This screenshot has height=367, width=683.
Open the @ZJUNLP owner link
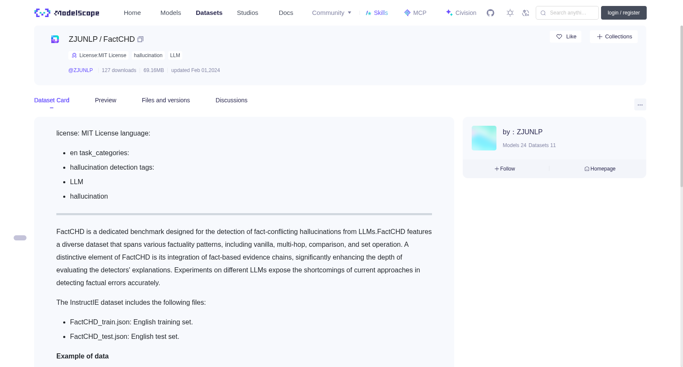point(81,70)
